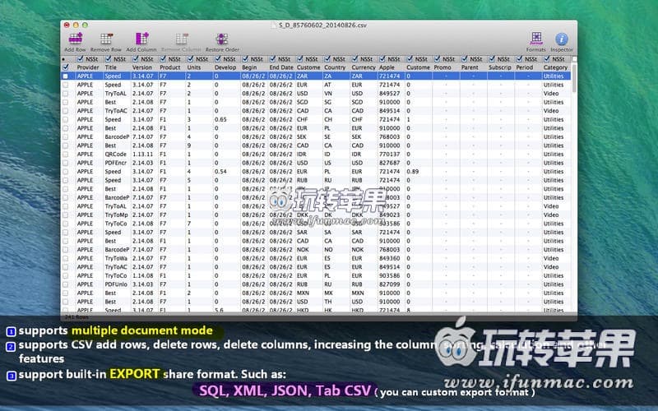
Task: Toggle the column checkbox above Version
Action: coord(135,59)
